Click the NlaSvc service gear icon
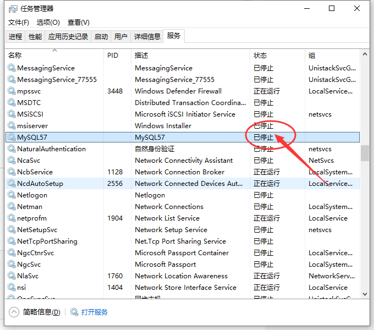 [12, 276]
